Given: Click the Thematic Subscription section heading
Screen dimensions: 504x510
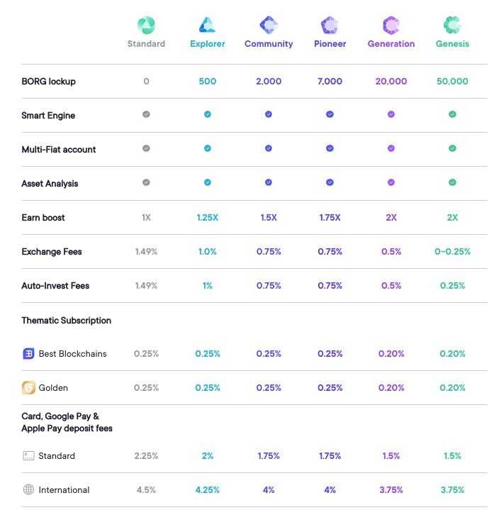Looking at the screenshot, I should coord(66,321).
